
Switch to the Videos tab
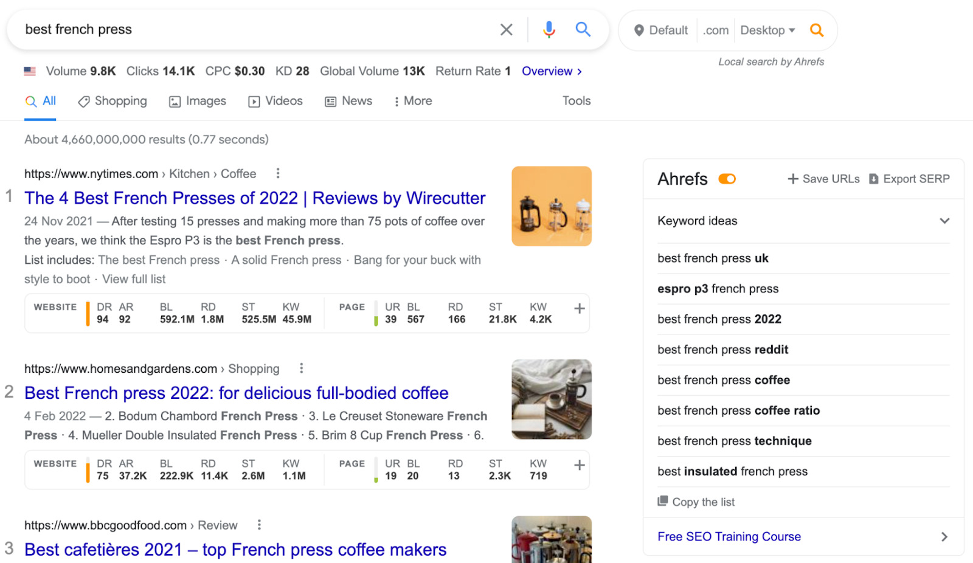coord(275,101)
